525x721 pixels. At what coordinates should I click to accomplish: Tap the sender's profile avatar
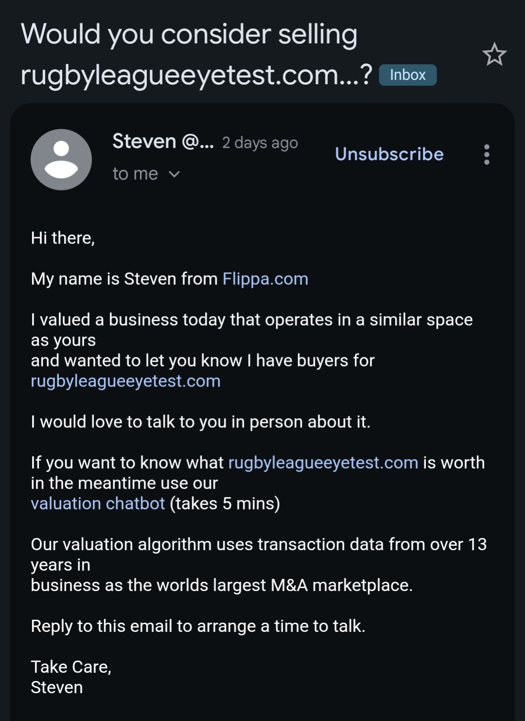(61, 160)
